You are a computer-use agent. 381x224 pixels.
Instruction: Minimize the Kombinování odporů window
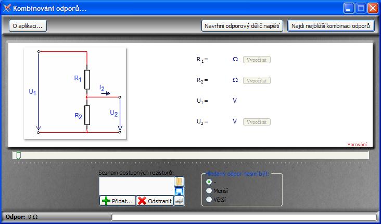[349, 8]
